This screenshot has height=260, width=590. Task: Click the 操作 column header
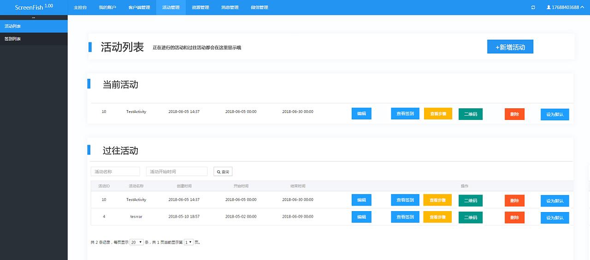(465, 186)
